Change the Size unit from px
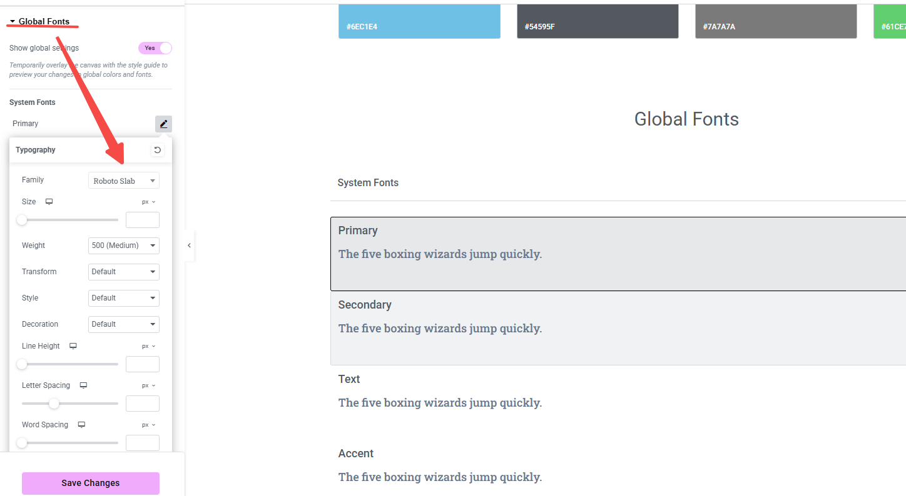The height and width of the screenshot is (496, 906). pyautogui.click(x=148, y=201)
